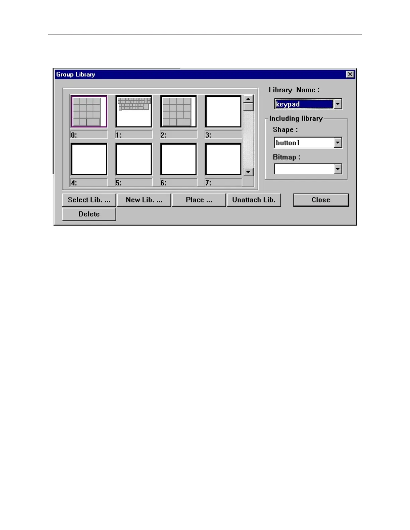Click the button1 shape field
Image resolution: width=410 pixels, height=530 pixels.
point(304,143)
